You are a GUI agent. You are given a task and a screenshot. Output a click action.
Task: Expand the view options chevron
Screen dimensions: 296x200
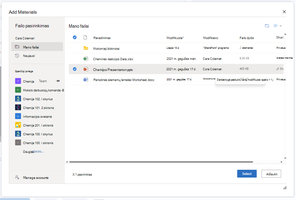tap(281, 26)
